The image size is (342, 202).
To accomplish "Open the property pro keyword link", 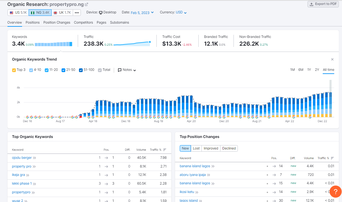I will (21, 166).
